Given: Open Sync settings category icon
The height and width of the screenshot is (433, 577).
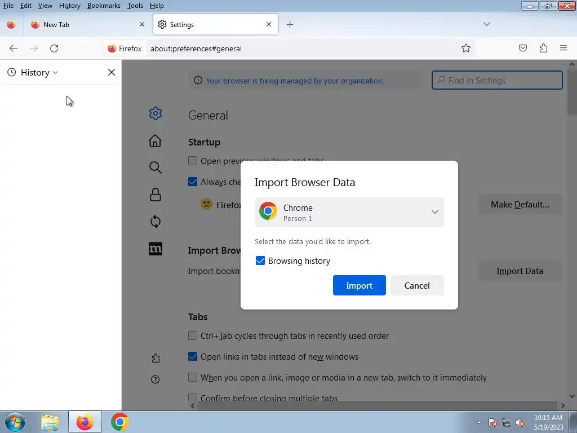Looking at the screenshot, I should point(156,222).
